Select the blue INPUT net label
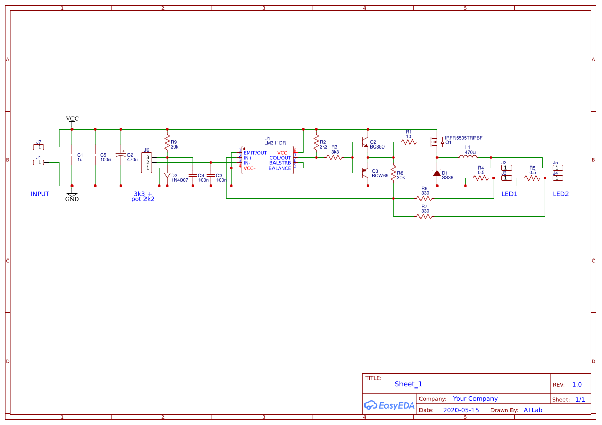The image size is (602, 425). (40, 194)
